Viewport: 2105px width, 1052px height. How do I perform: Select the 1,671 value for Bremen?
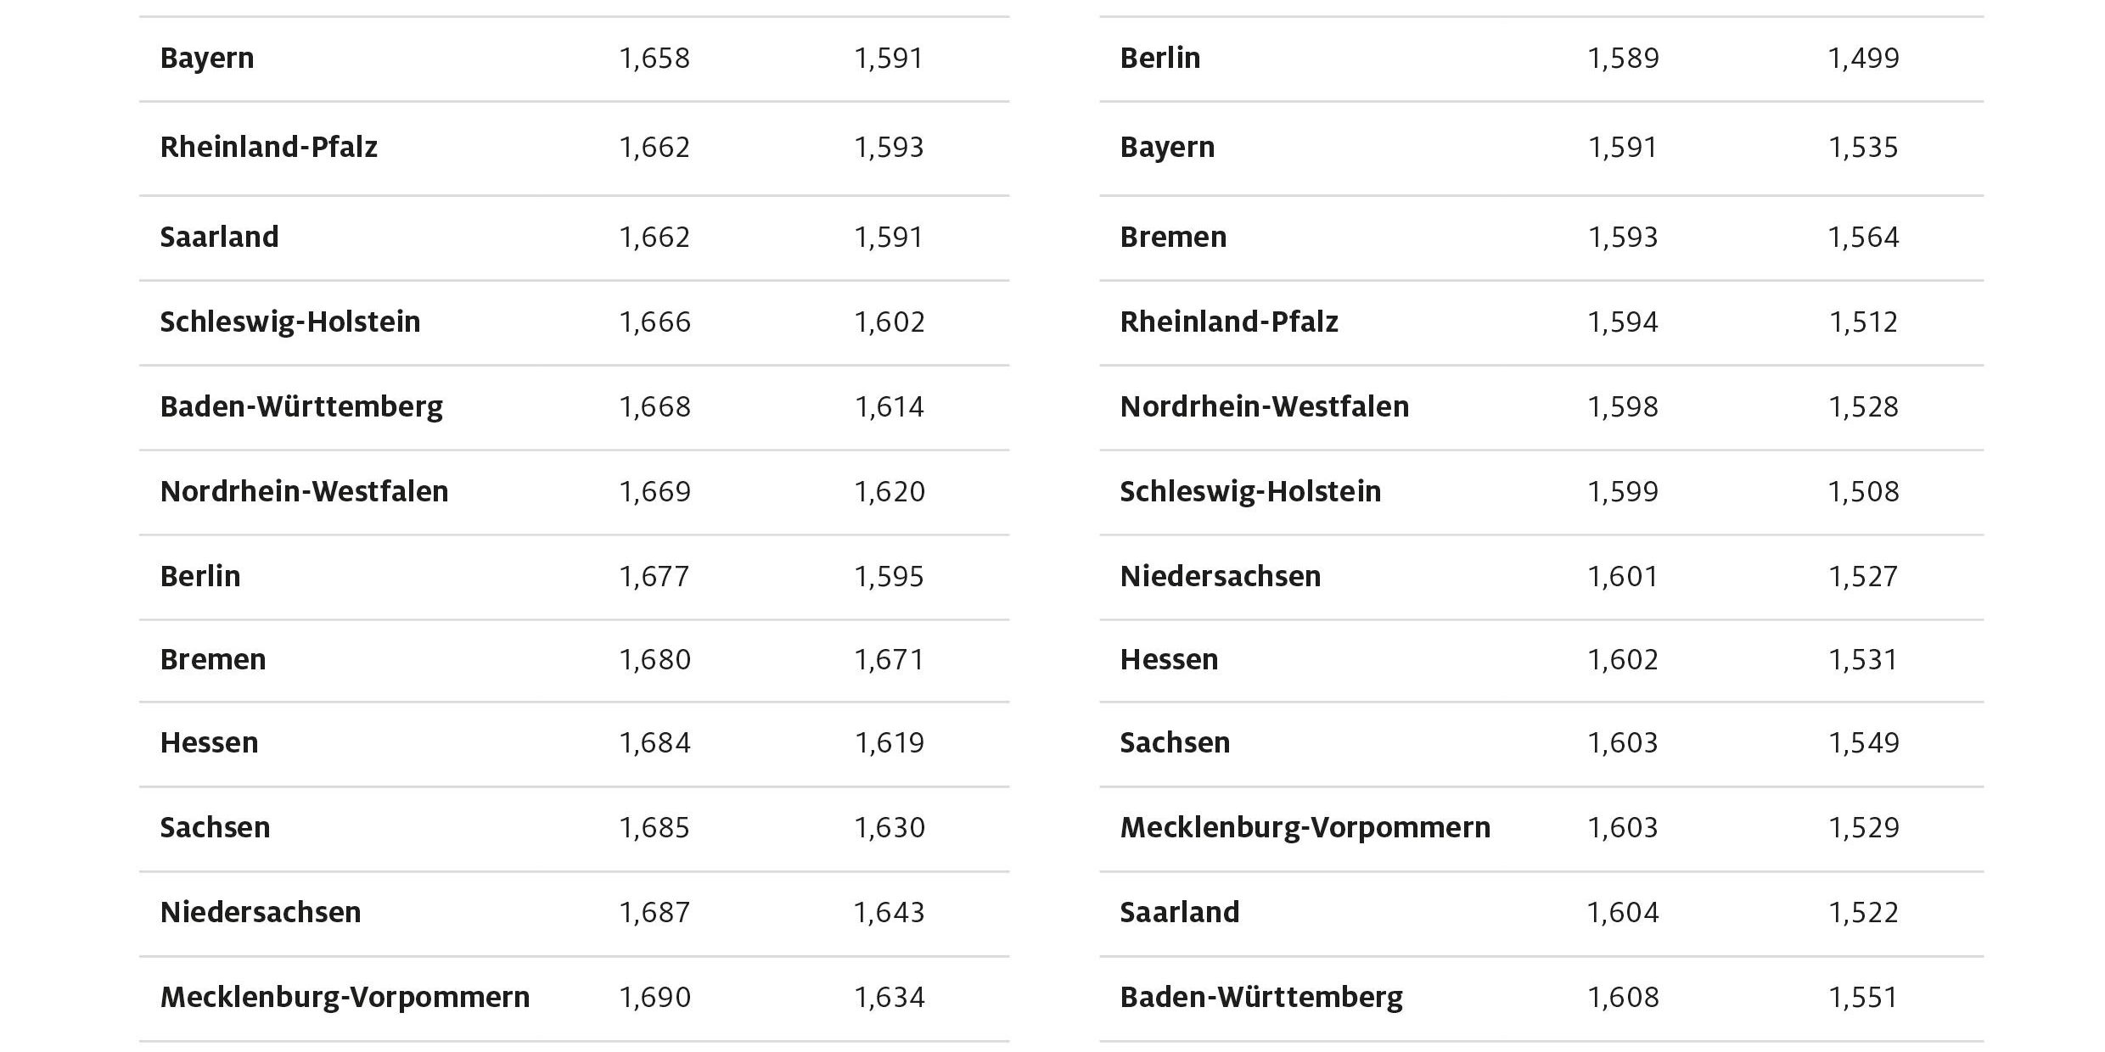[889, 660]
